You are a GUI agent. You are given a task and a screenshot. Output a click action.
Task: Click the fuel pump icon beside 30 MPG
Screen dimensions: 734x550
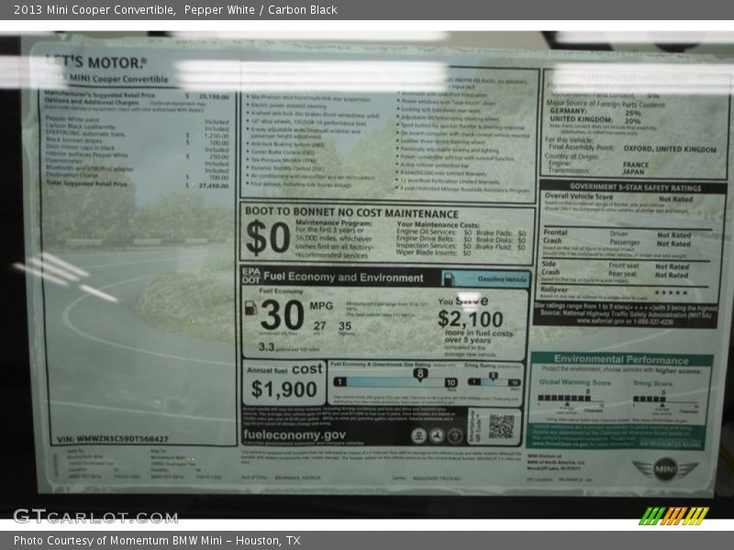click(x=251, y=309)
